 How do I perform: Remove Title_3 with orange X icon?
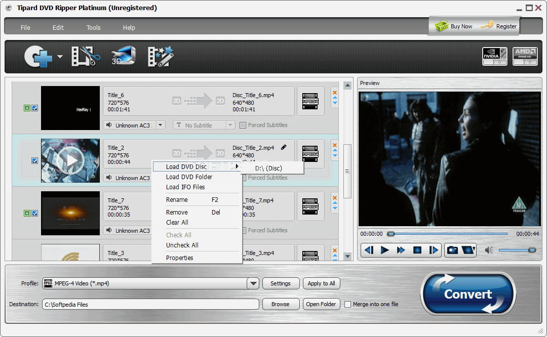335,250
